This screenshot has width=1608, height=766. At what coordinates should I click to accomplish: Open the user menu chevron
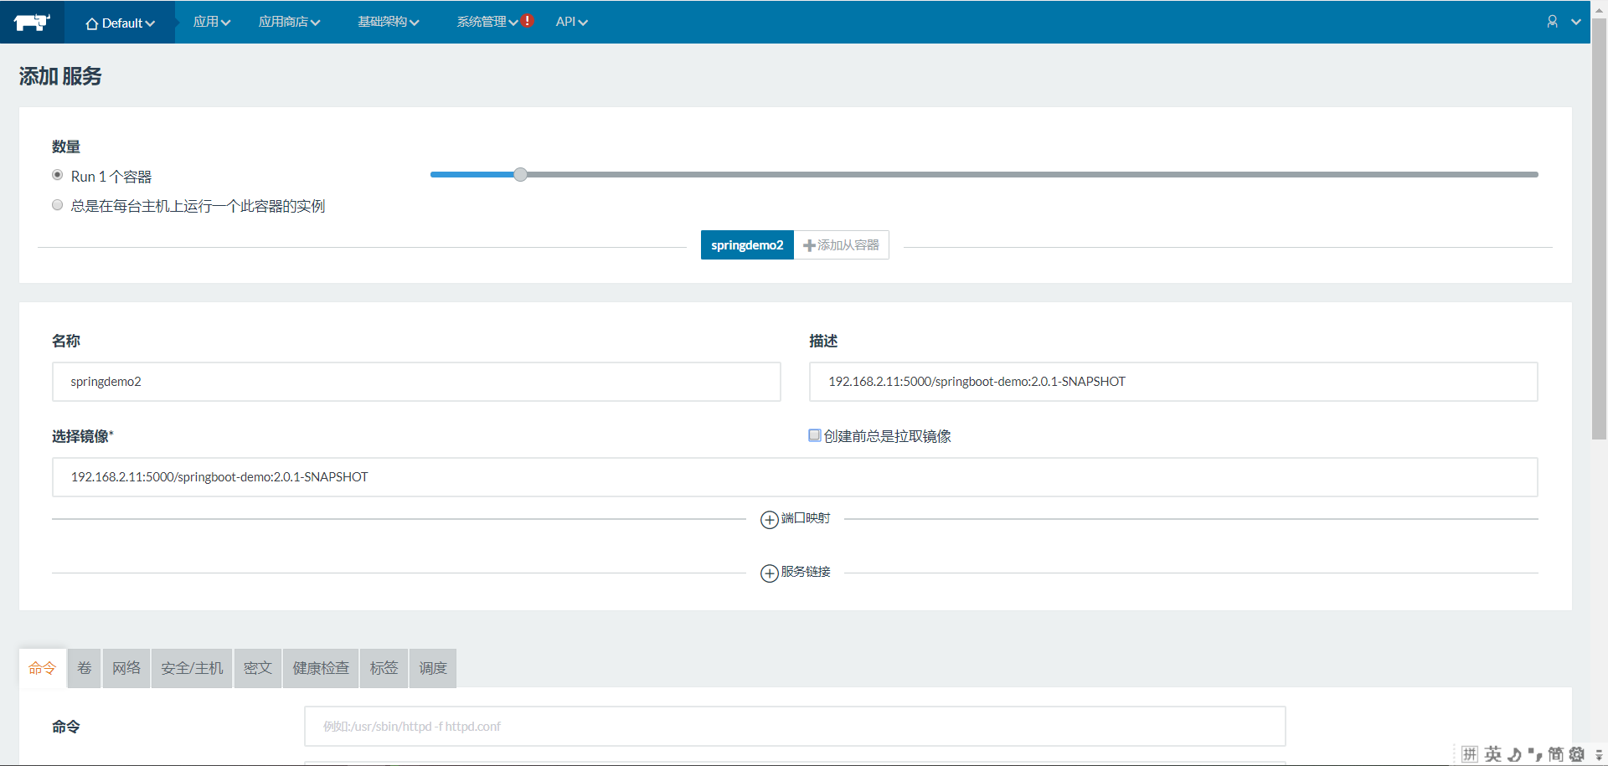1576,22
